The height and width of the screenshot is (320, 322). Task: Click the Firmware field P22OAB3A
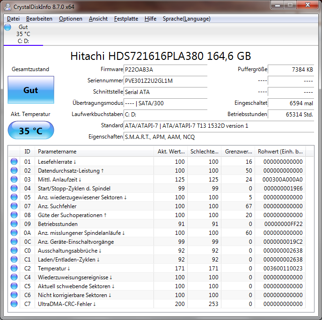click(165, 70)
